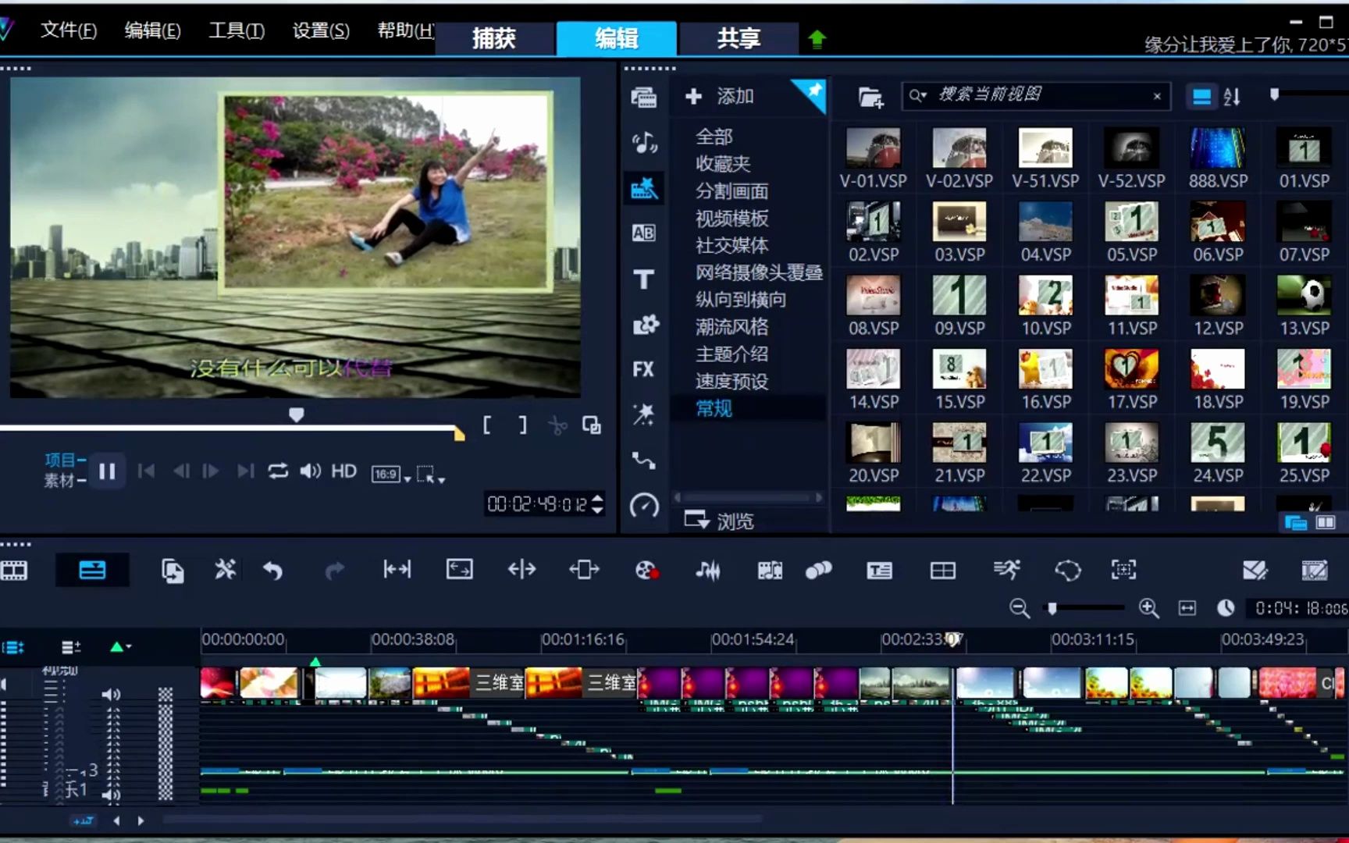
Task: Click the search current view field
Action: 1035,96
